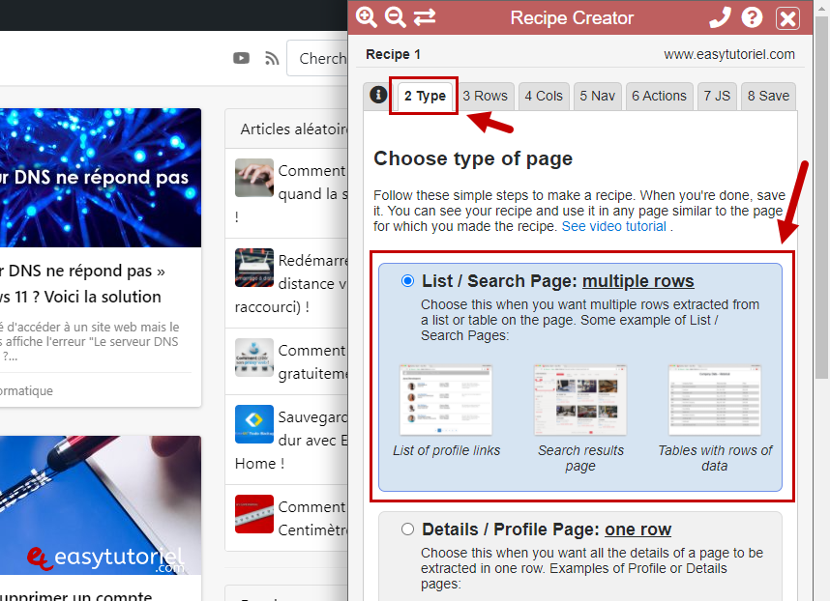Image resolution: width=830 pixels, height=601 pixels.
Task: Click the 'one row' underlined text
Action: (637, 529)
